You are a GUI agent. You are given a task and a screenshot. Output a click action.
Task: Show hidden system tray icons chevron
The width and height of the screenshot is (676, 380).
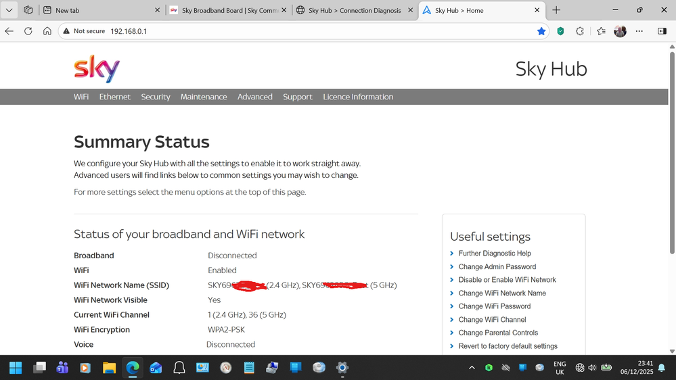point(472,368)
